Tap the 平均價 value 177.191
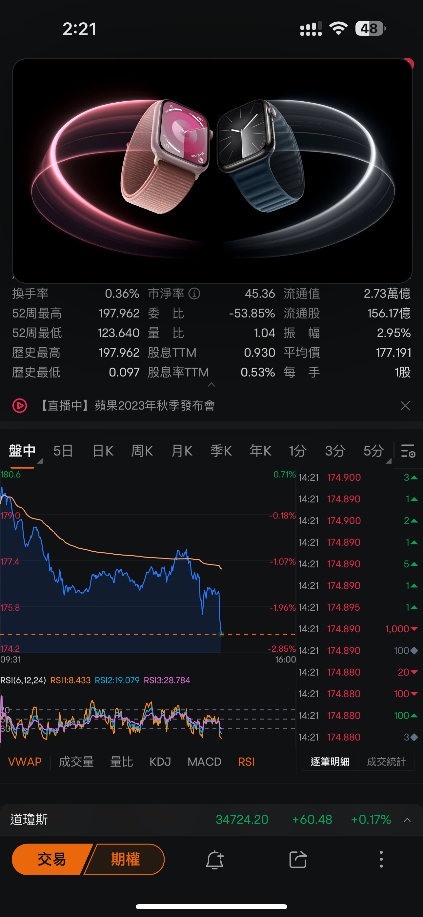 point(393,353)
